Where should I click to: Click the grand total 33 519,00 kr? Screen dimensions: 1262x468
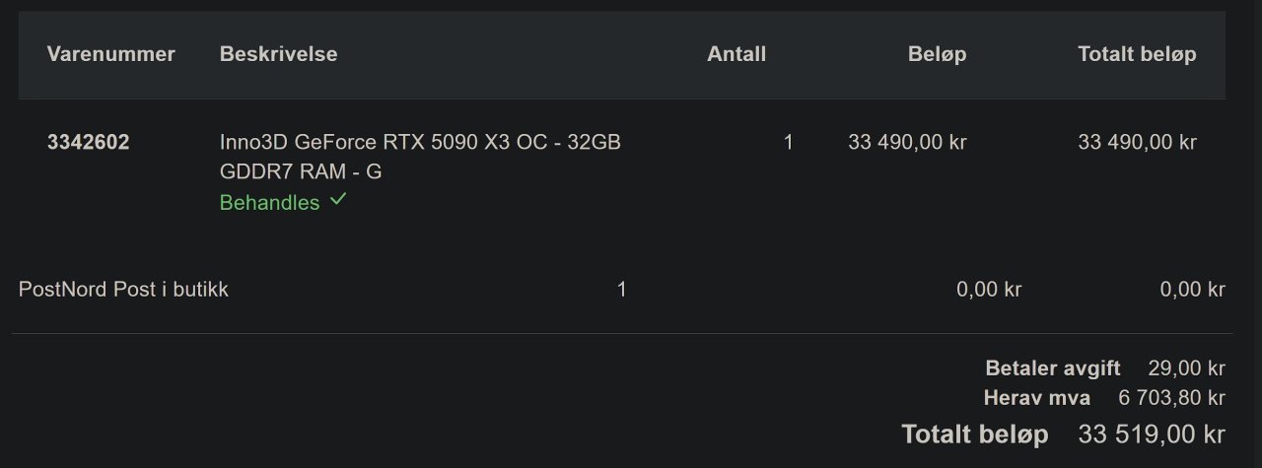pos(1152,435)
